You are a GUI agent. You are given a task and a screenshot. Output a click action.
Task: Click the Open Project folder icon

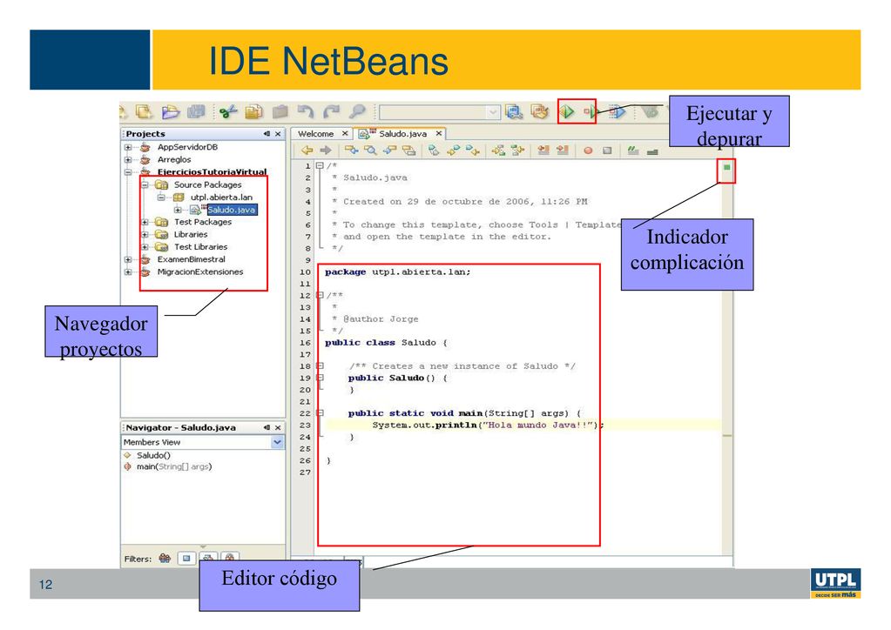(169, 111)
